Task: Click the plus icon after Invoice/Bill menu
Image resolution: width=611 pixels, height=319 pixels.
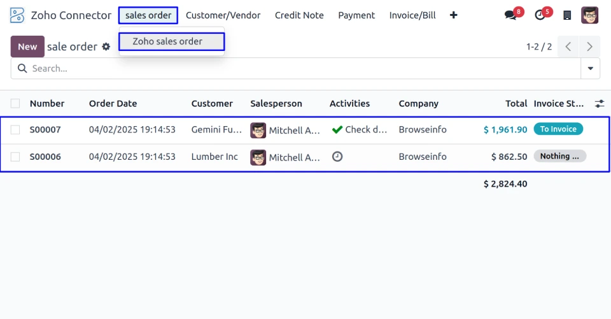Action: point(454,15)
